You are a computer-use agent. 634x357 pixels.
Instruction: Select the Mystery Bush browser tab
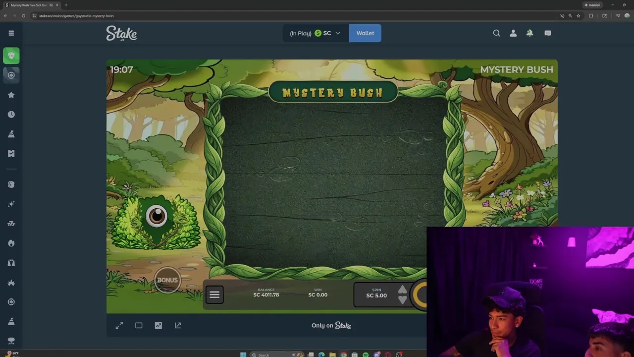click(31, 5)
